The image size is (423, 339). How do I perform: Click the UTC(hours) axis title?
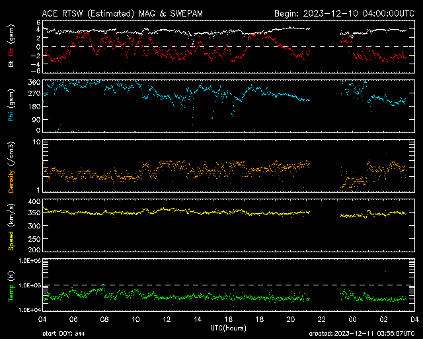pyautogui.click(x=227, y=328)
